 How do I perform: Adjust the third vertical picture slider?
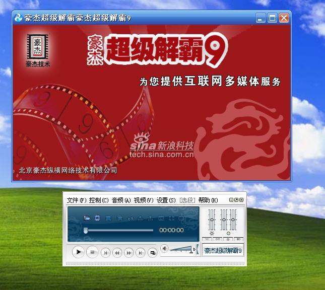[233, 220]
